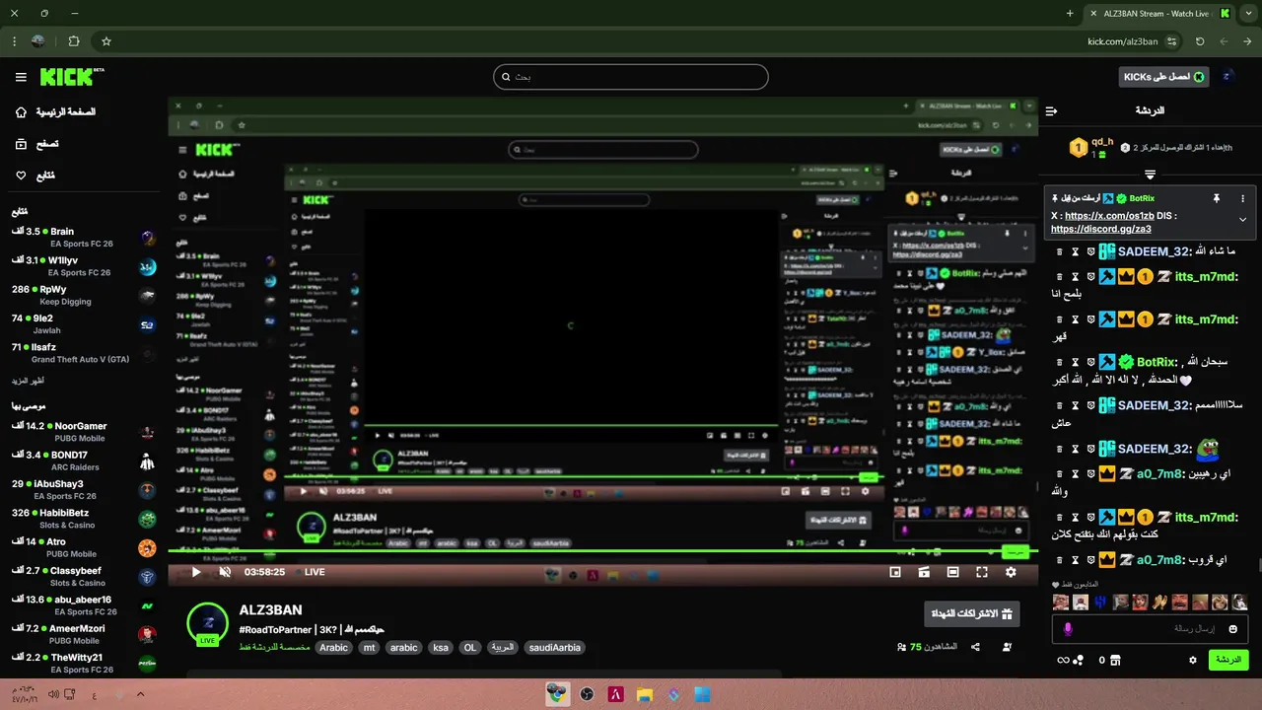Click HabibiBetz's avatar in the sidebar
Viewport: 1262px width, 710px height.
point(147,519)
